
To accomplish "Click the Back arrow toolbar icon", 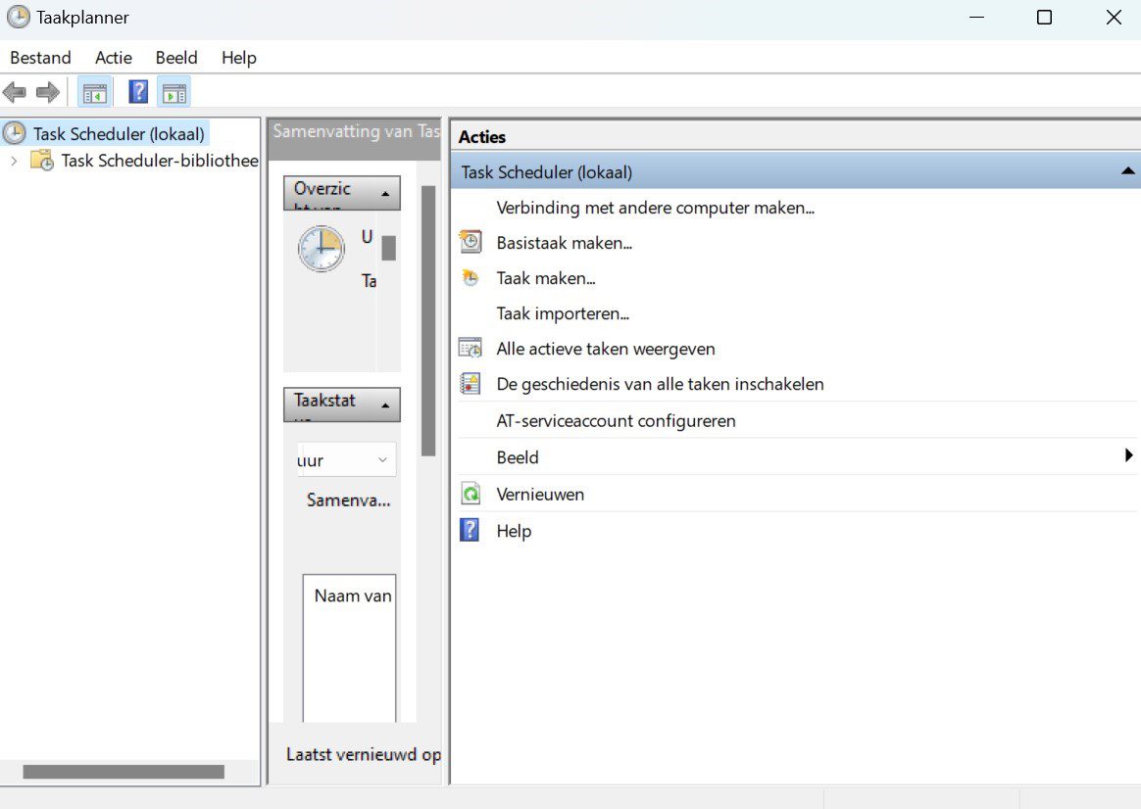I will [15, 93].
